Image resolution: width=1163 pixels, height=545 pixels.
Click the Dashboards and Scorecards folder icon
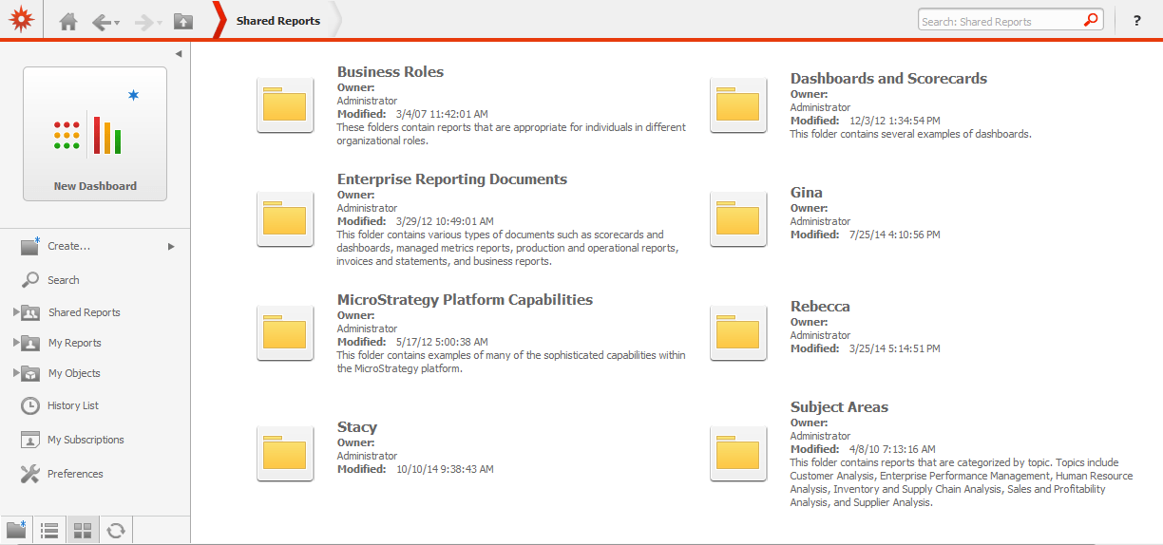click(738, 105)
